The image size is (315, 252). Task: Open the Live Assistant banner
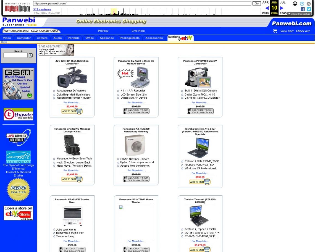(x=56, y=50)
